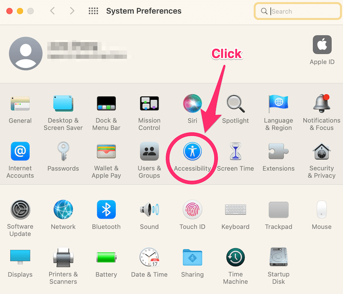Screen dimensions: 343x294
Task: Open Desktop & Screen Saver preferences
Action: point(63,104)
